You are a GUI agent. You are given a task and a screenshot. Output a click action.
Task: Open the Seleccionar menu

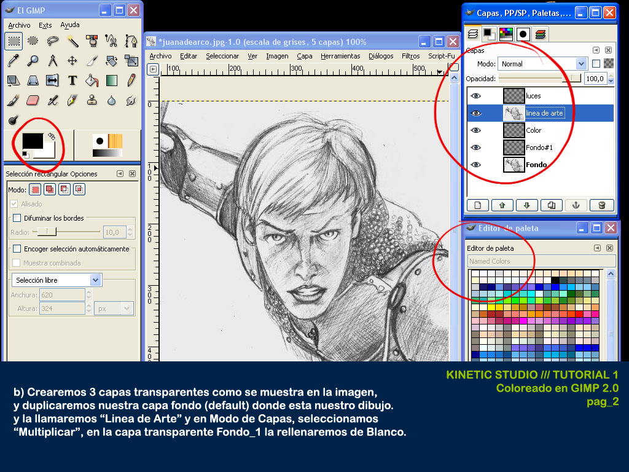click(x=222, y=56)
